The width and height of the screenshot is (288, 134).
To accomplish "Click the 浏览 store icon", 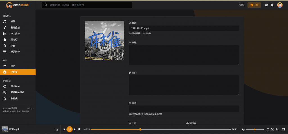I will click(x=5, y=66).
